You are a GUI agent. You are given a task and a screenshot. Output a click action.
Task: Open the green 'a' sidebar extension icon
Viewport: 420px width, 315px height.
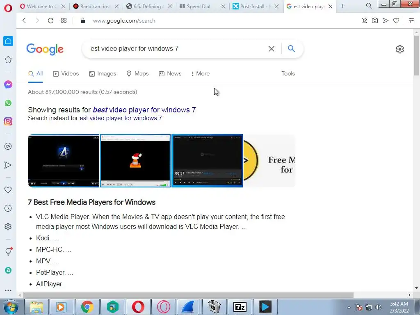(8, 270)
